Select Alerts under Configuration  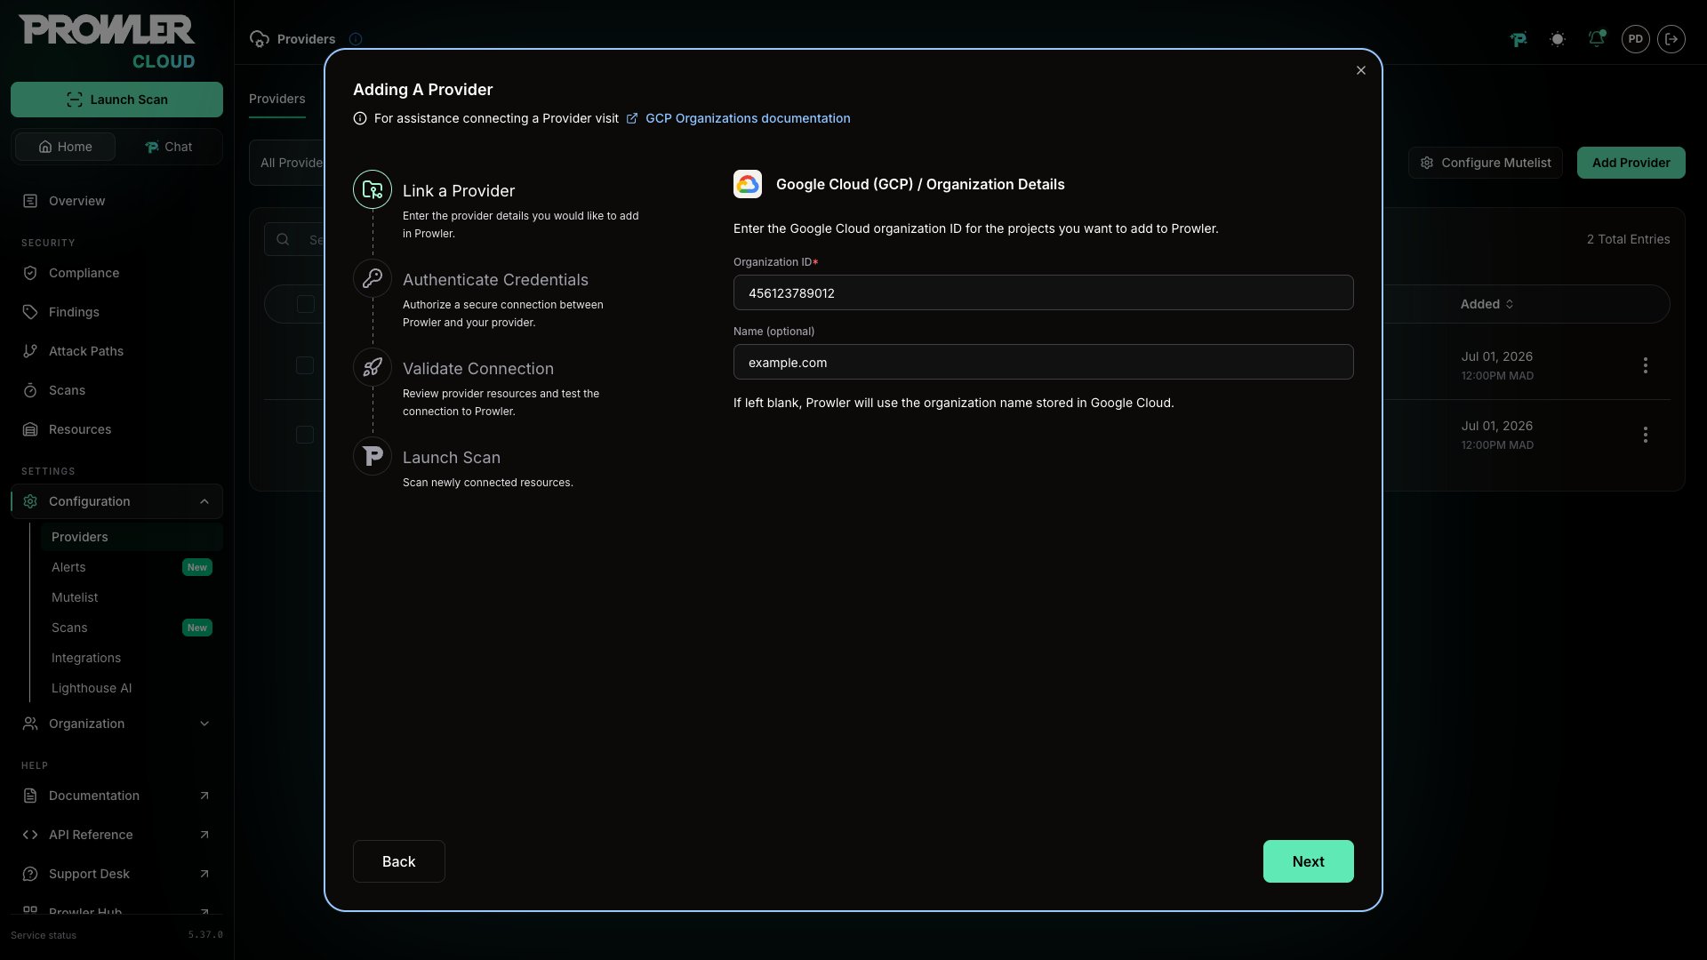[x=132, y=567]
